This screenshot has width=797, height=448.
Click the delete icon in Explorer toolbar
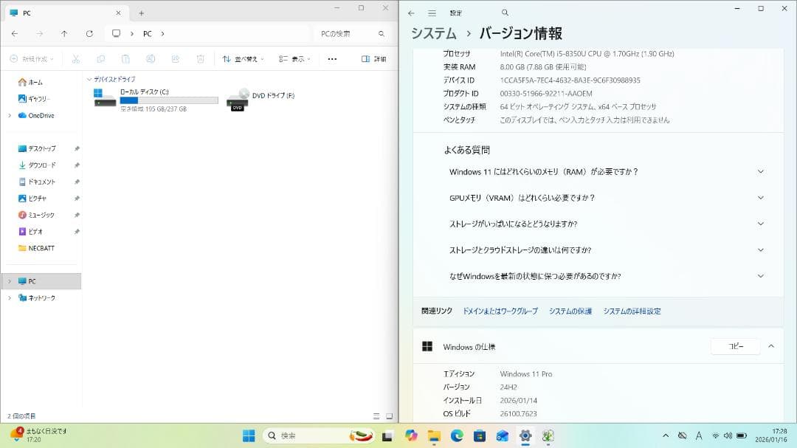point(199,59)
